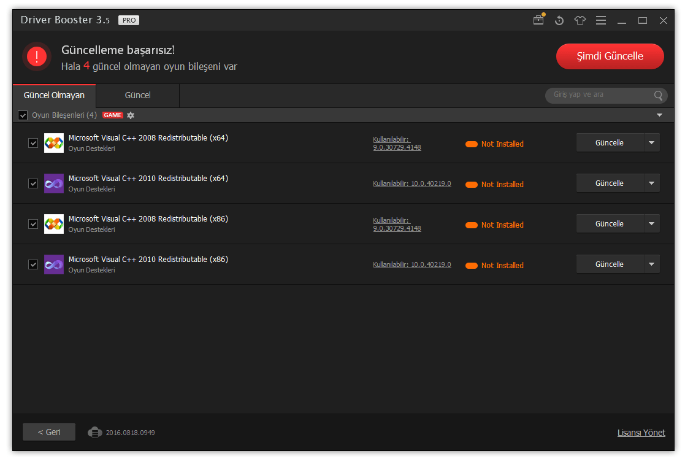Maximize the Driver Booster window
The image size is (685, 459).
(643, 20)
